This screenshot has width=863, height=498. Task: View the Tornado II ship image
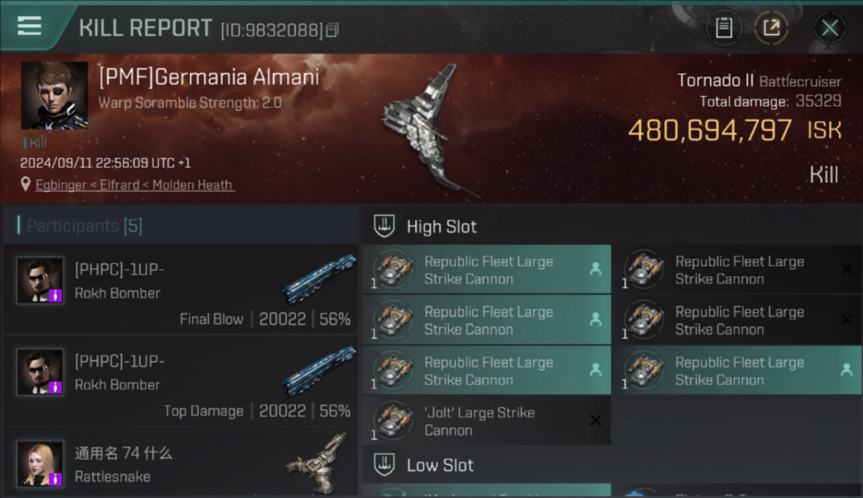pyautogui.click(x=428, y=129)
